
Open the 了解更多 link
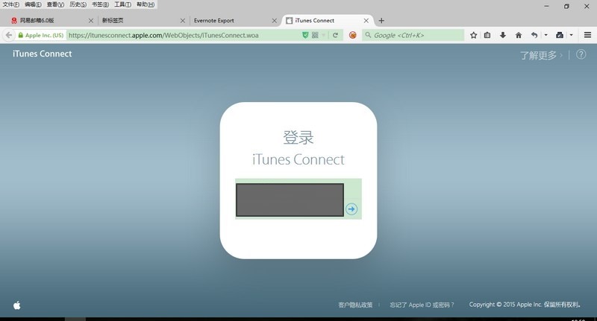[541, 55]
